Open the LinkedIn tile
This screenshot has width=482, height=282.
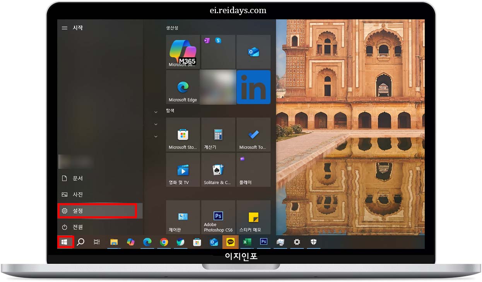click(x=253, y=87)
